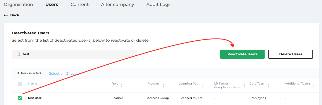Click the magnifier search icon

(18, 54)
